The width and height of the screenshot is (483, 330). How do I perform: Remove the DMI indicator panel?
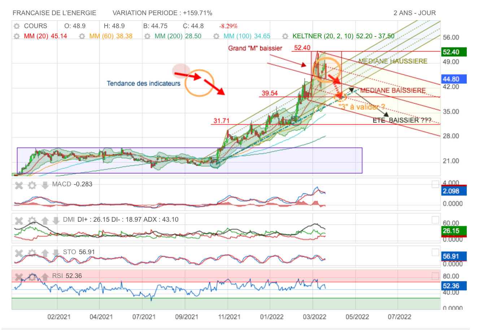19,220
